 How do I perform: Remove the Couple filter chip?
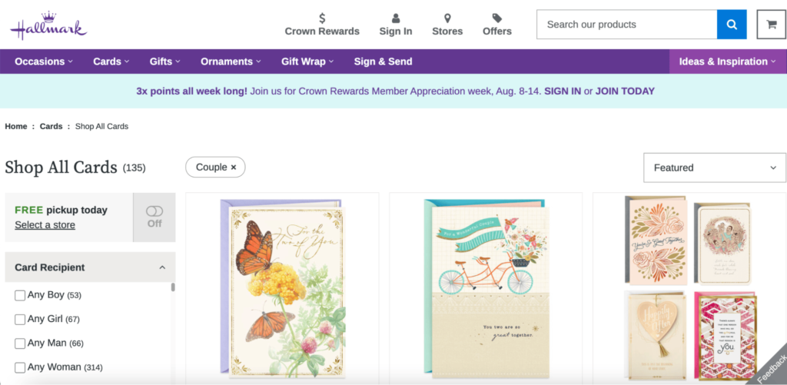click(x=233, y=167)
